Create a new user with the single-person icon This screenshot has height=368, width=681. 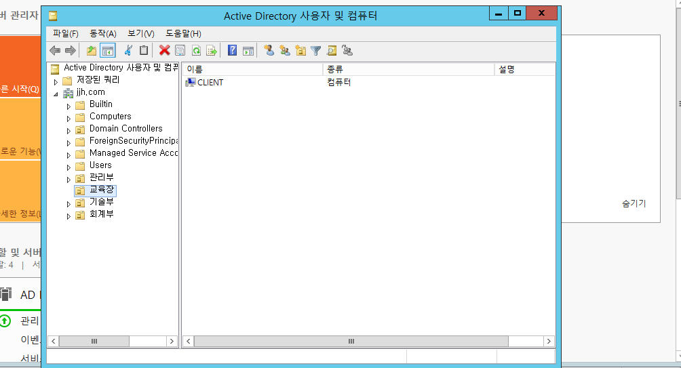pos(269,51)
